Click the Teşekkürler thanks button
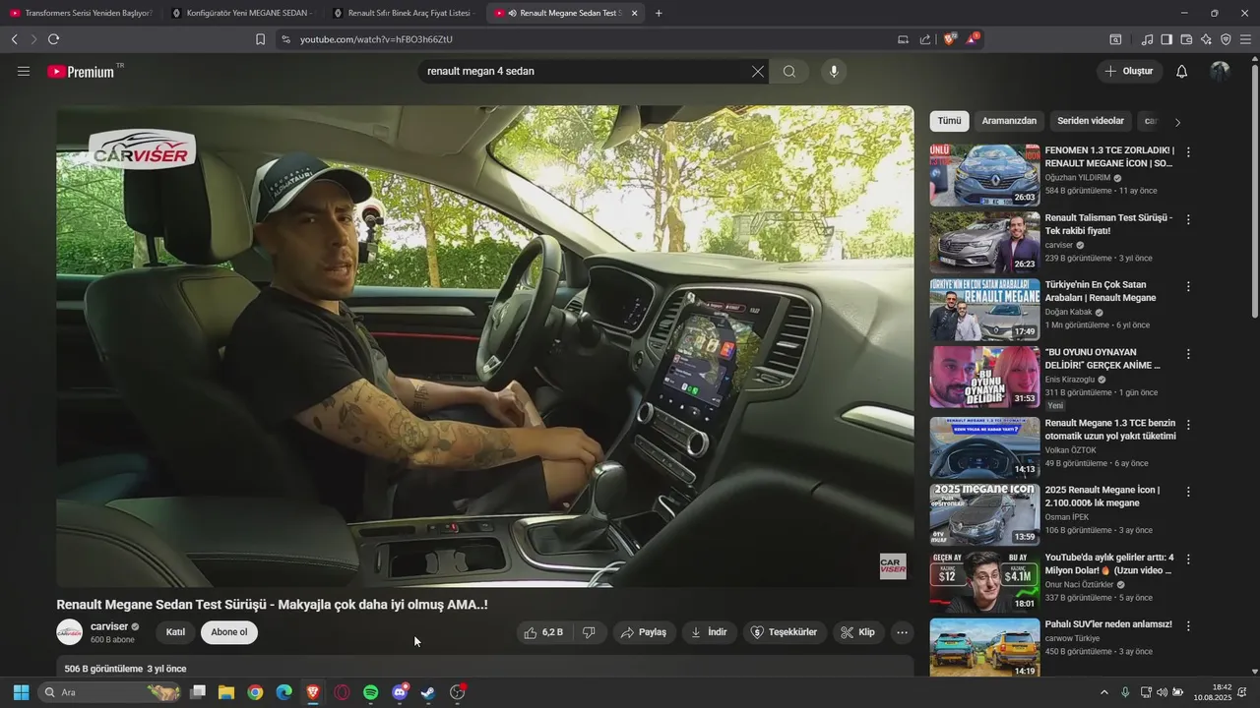1260x708 pixels. (785, 632)
